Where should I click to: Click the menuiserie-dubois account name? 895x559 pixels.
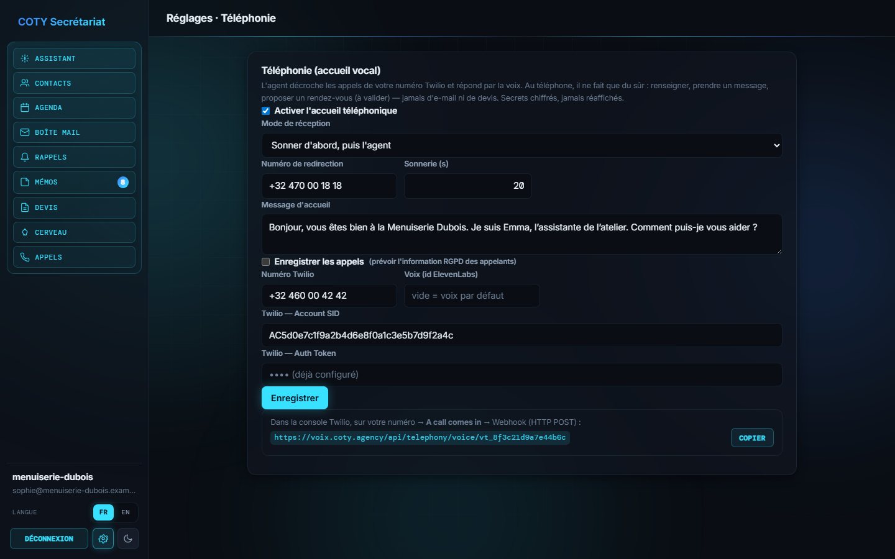pos(53,477)
